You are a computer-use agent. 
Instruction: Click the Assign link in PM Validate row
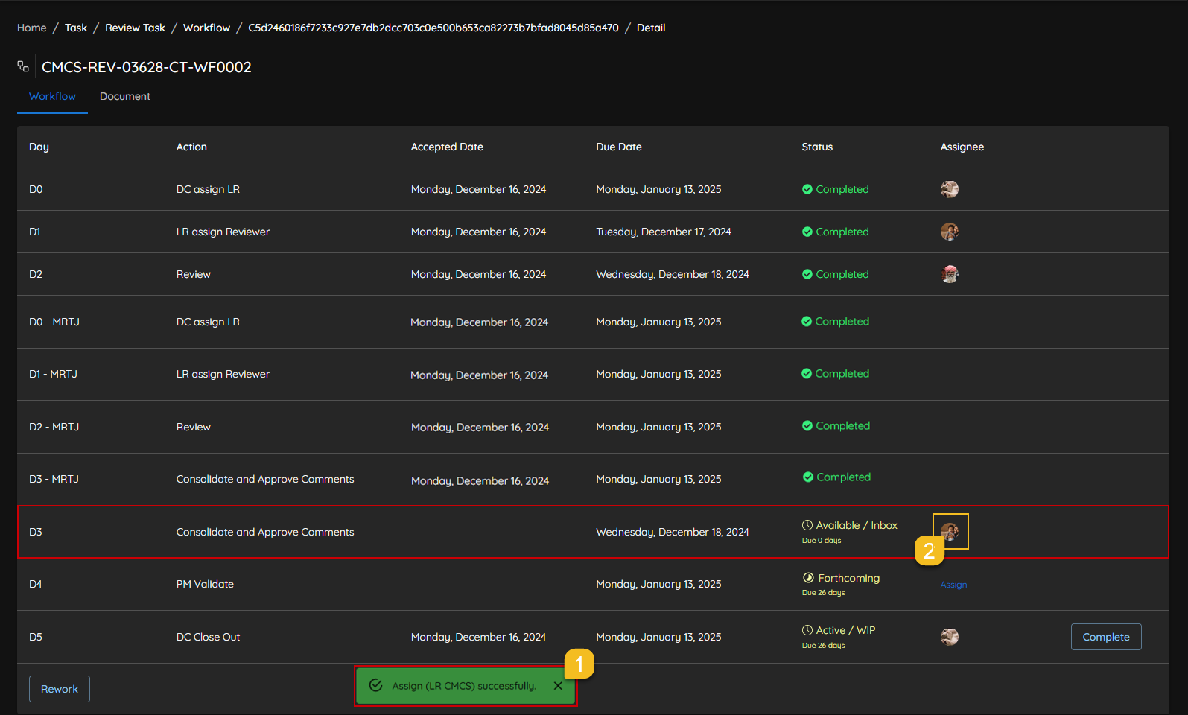[x=953, y=585]
